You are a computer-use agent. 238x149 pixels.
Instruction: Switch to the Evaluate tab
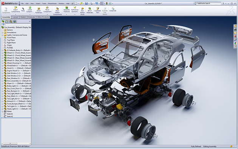[x=32, y=17]
